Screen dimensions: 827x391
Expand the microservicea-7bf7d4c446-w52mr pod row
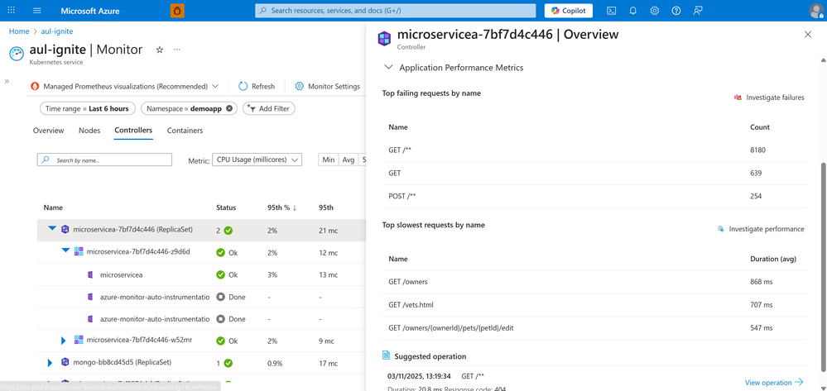64,341
